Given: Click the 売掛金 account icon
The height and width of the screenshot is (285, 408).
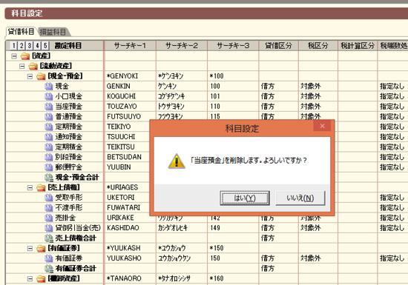Looking at the screenshot, I should coord(49,218).
